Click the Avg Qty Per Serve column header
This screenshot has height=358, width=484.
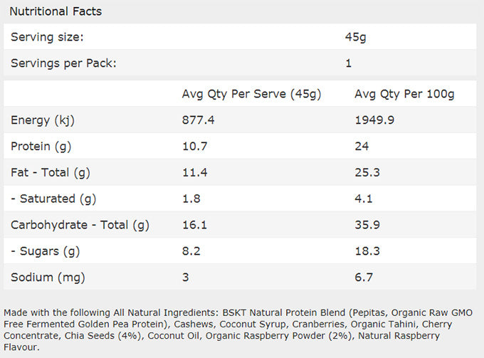coord(252,94)
